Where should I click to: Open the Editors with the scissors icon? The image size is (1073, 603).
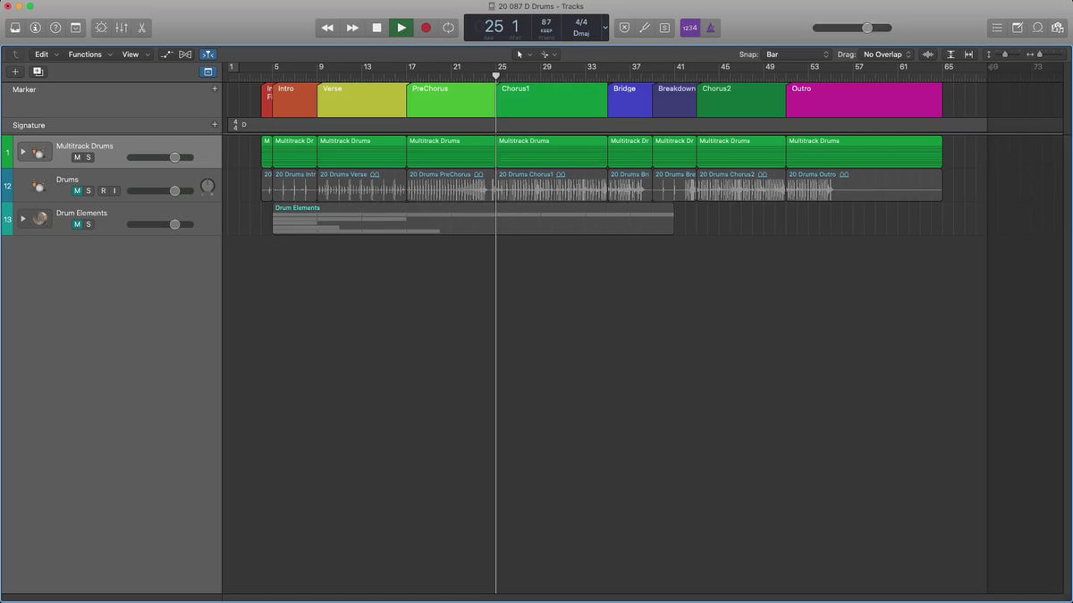[142, 28]
